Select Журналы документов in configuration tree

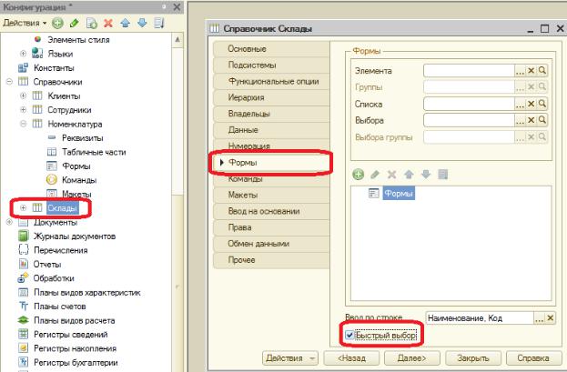coord(75,236)
